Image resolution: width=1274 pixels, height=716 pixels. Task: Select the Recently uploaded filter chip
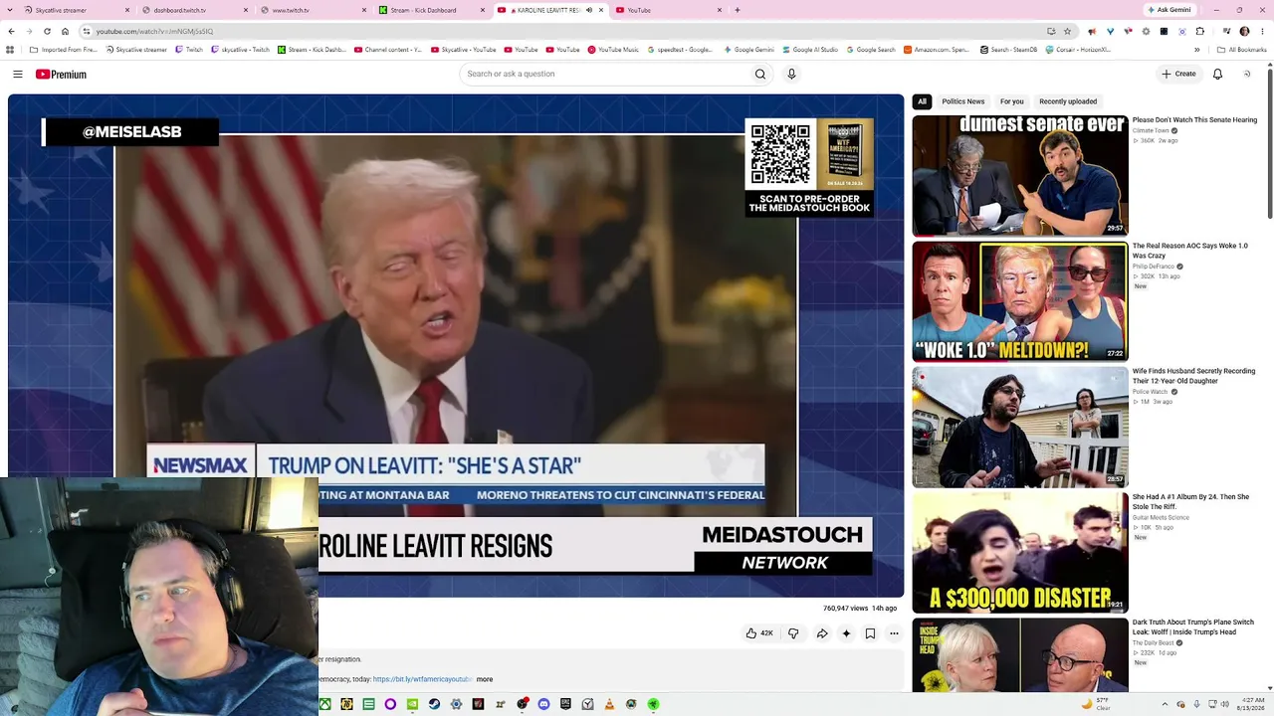1068,101
